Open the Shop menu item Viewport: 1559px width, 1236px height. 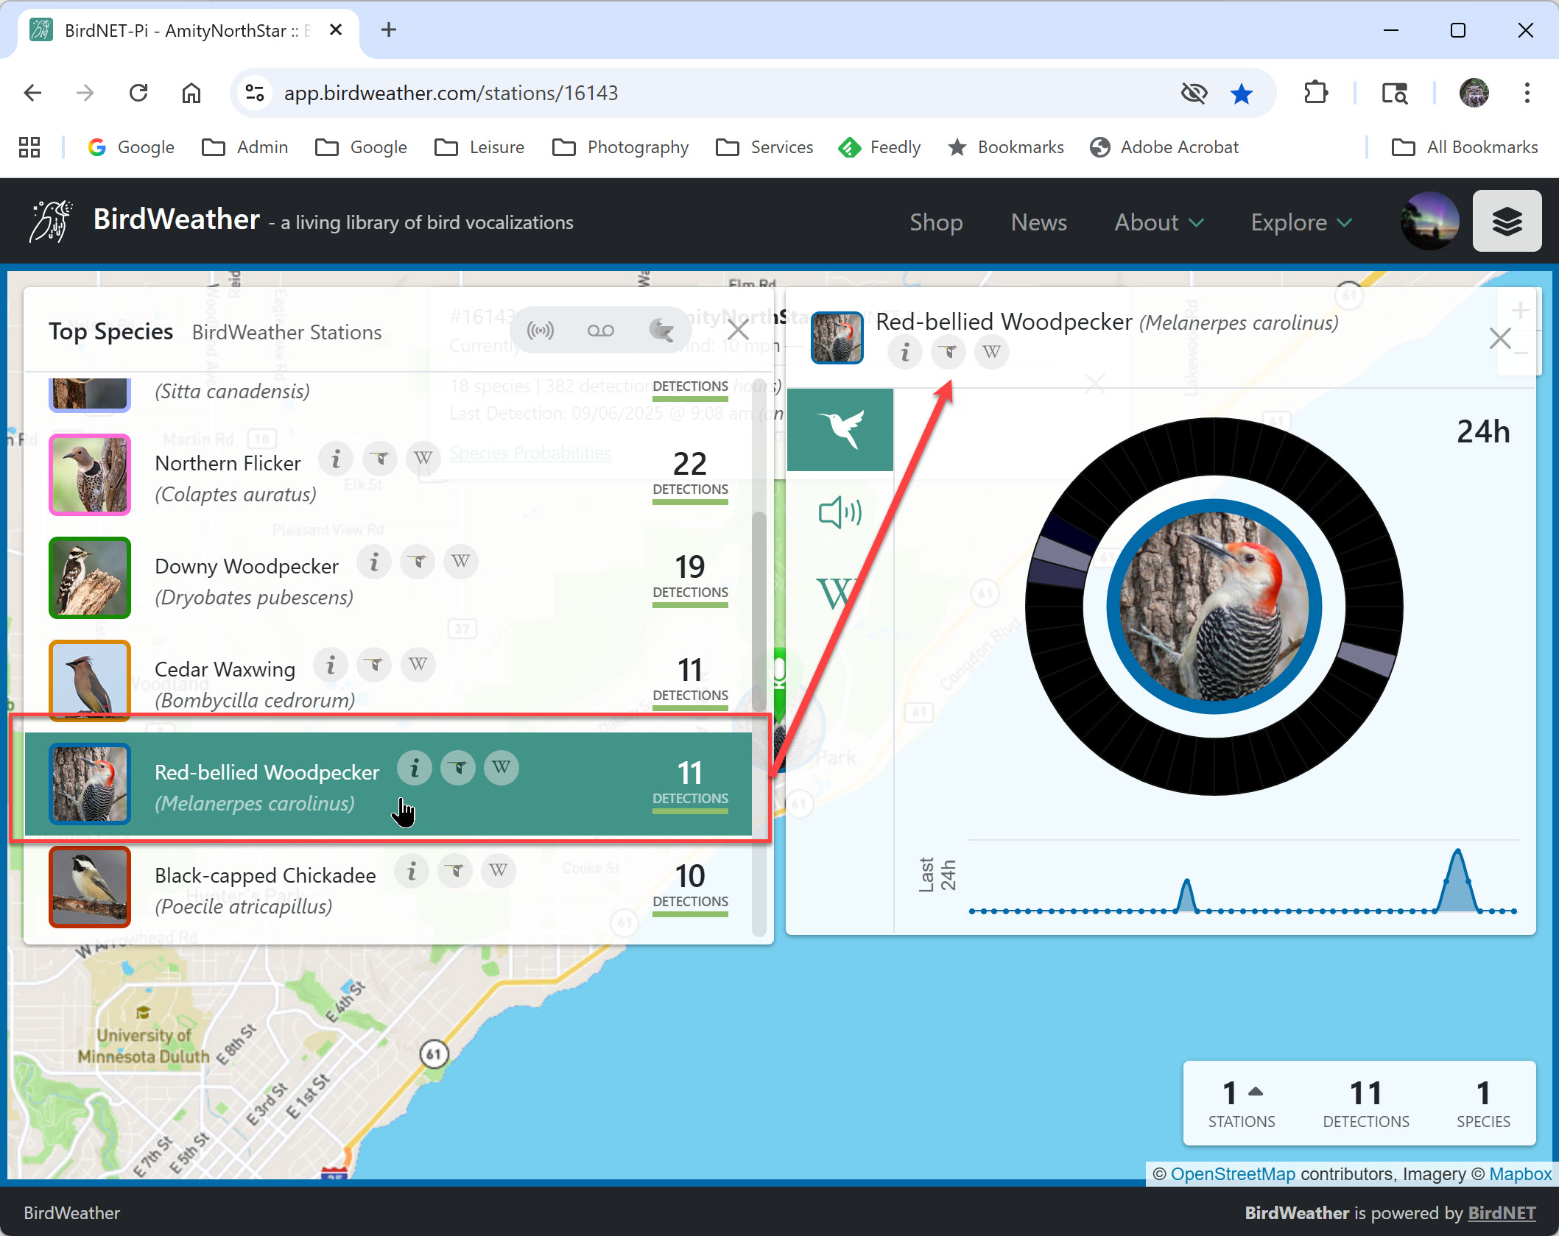pyautogui.click(x=935, y=222)
